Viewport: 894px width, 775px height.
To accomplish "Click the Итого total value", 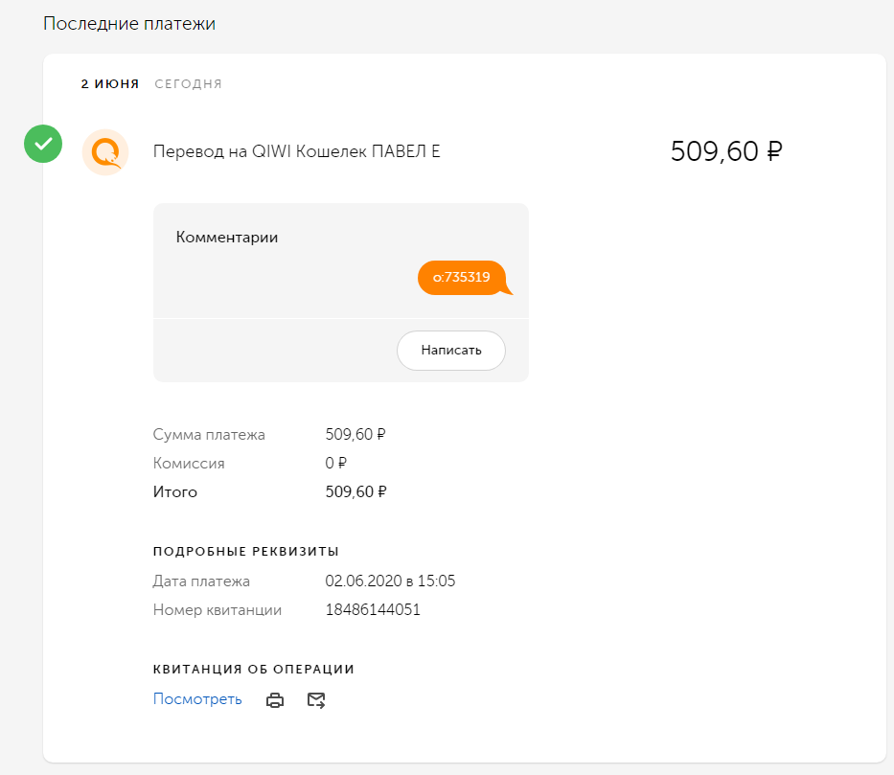I will pyautogui.click(x=355, y=492).
